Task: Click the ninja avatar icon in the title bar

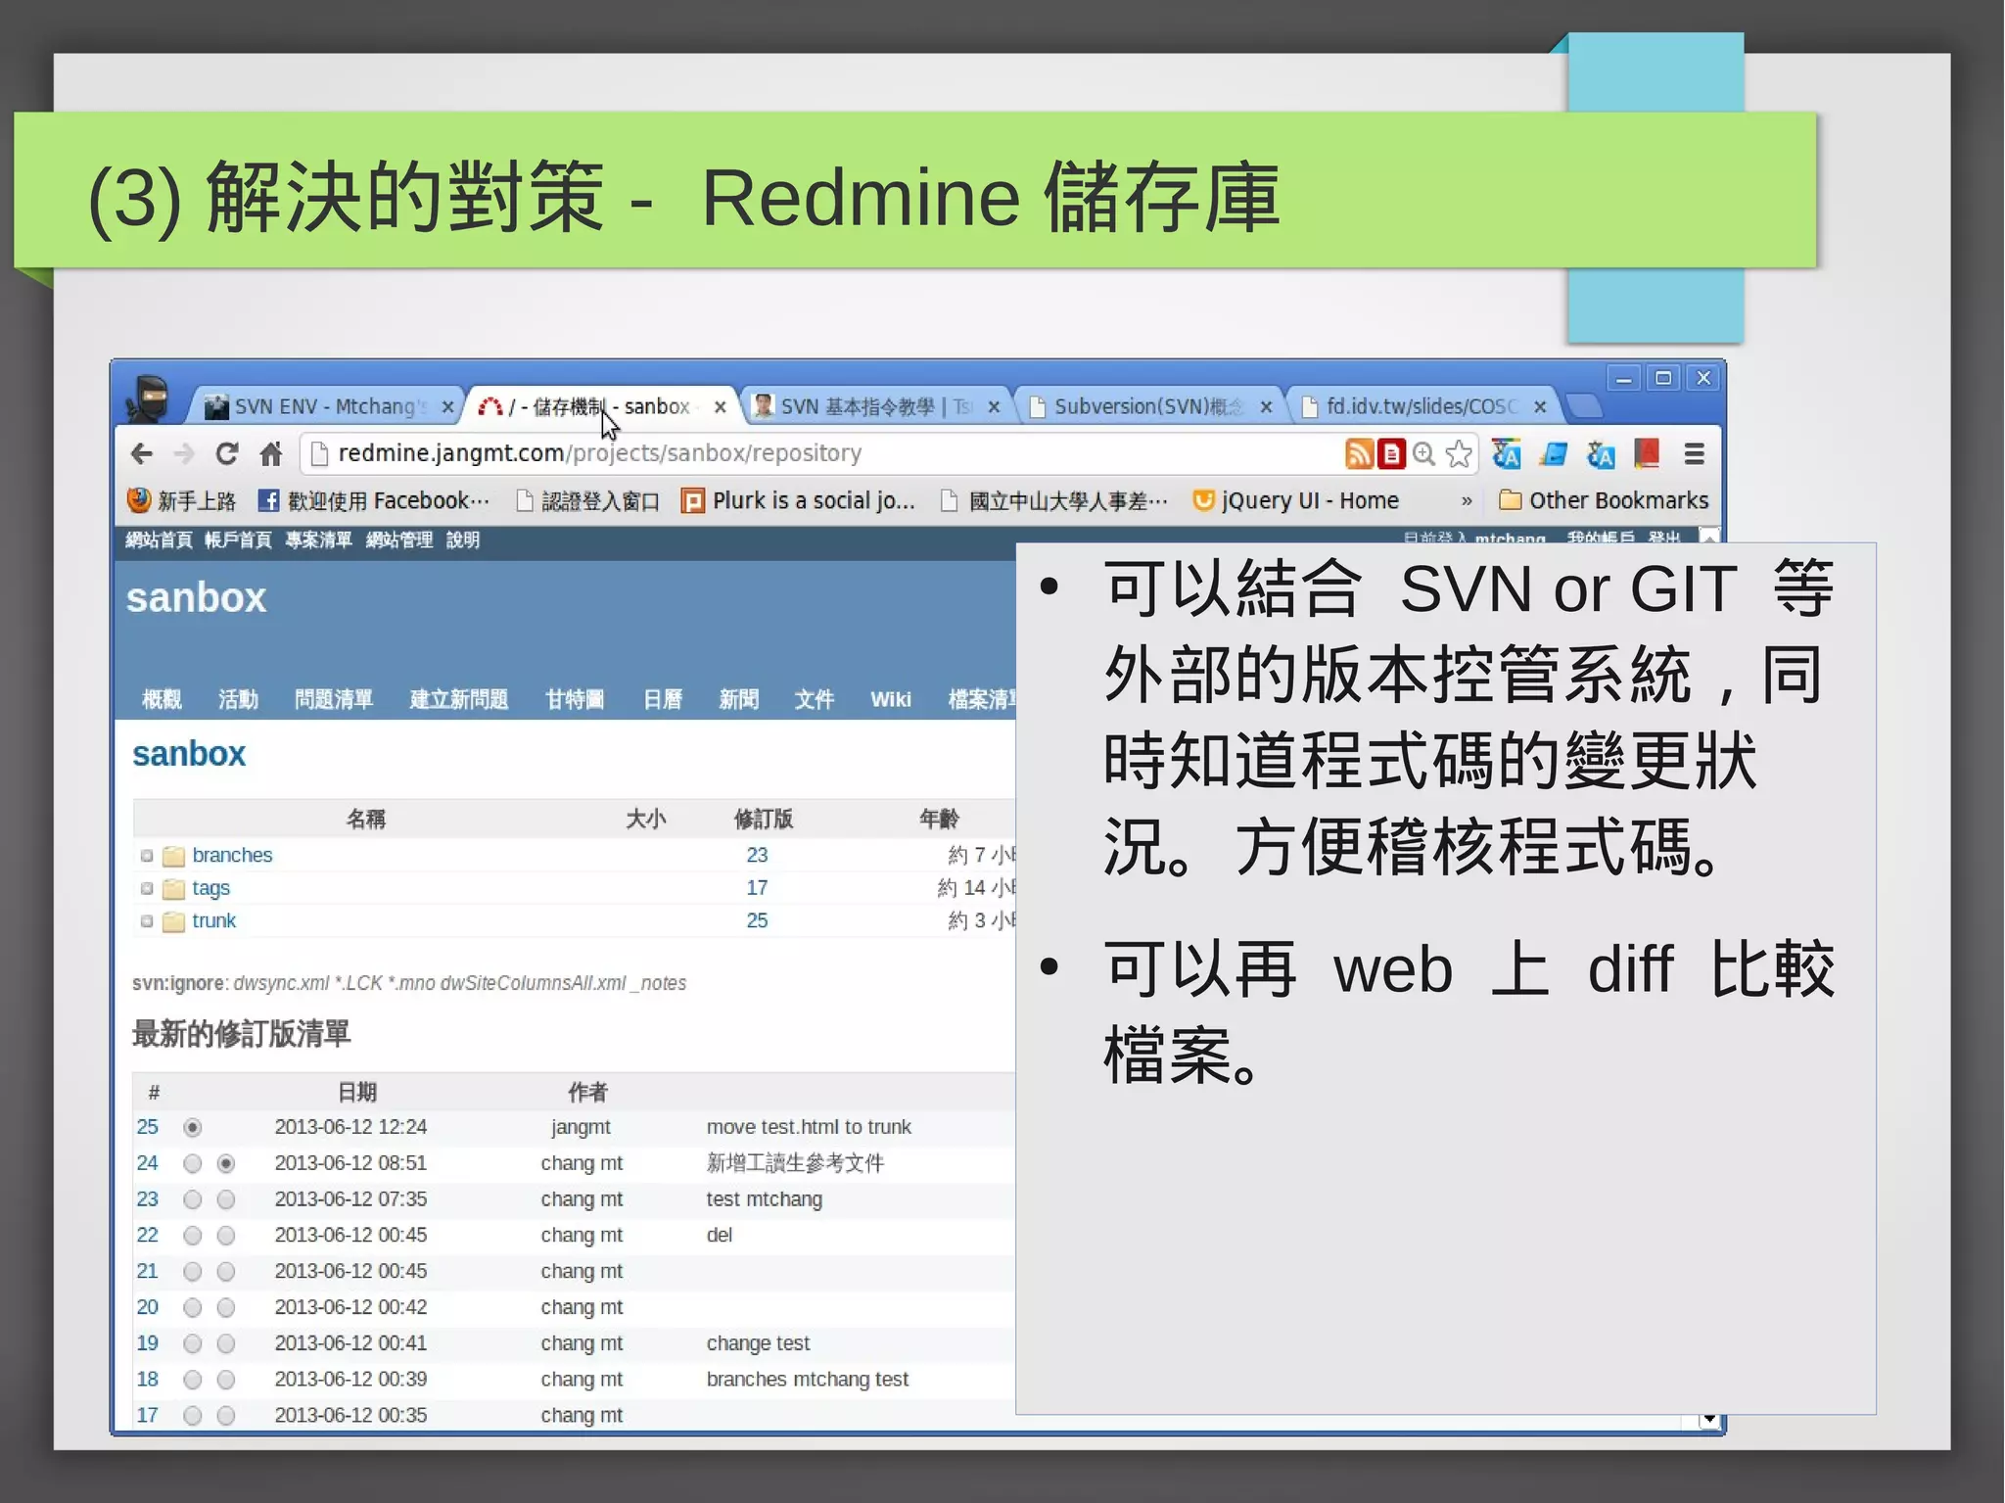Action: click(x=150, y=399)
